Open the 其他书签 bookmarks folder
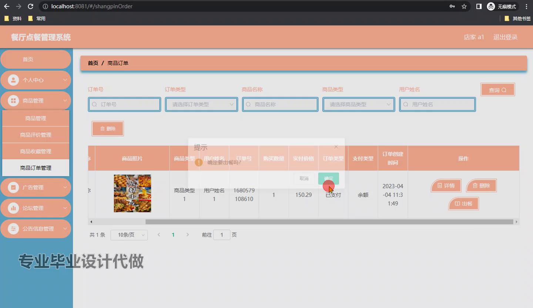This screenshot has width=533, height=308. (x=517, y=19)
